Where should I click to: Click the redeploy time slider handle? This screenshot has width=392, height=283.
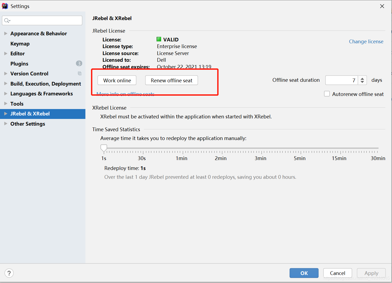tap(104, 148)
